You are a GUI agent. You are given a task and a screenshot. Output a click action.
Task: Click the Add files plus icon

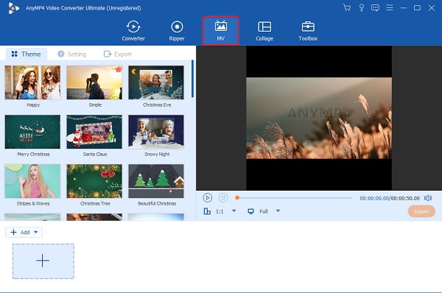[x=13, y=232]
